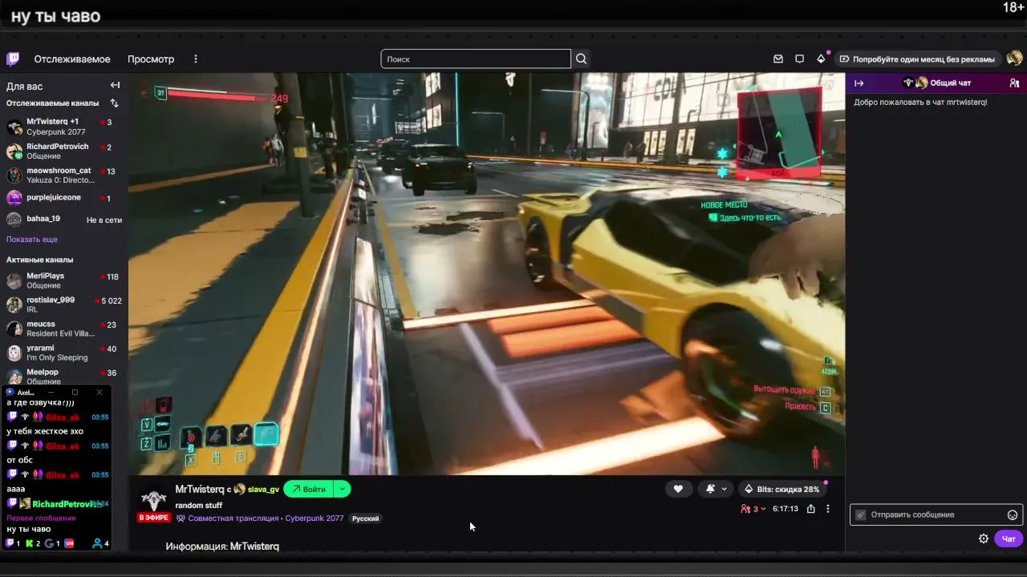Image resolution: width=1027 pixels, height=577 pixels.
Task: Expand the viewer count dropdown
Action: (x=753, y=509)
